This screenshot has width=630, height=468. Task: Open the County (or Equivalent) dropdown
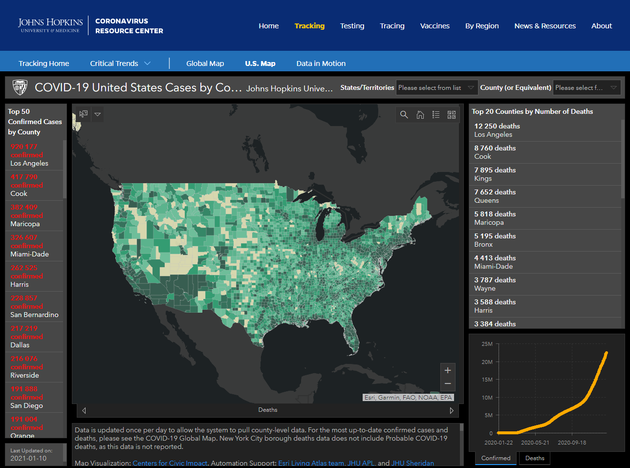(587, 87)
